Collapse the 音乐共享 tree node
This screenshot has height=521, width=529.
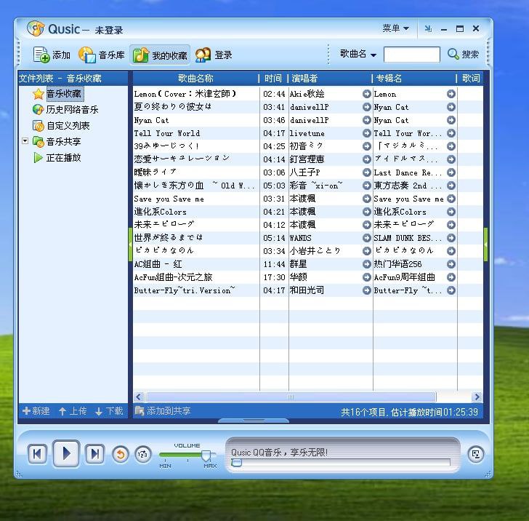25,140
